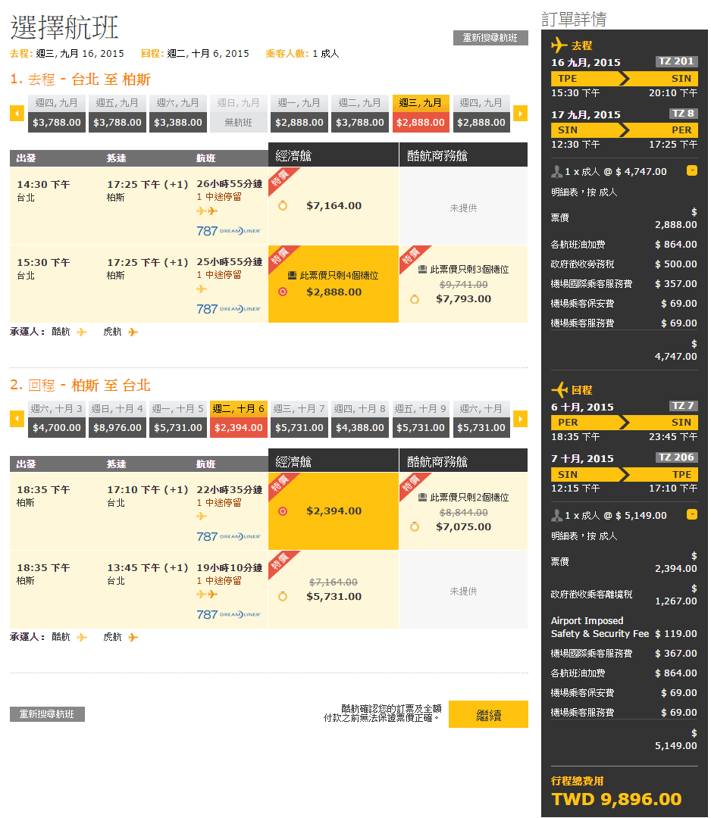Viewport: 711px width, 818px height.
Task: Click return 回程 plane icon in order details
Action: (x=559, y=389)
